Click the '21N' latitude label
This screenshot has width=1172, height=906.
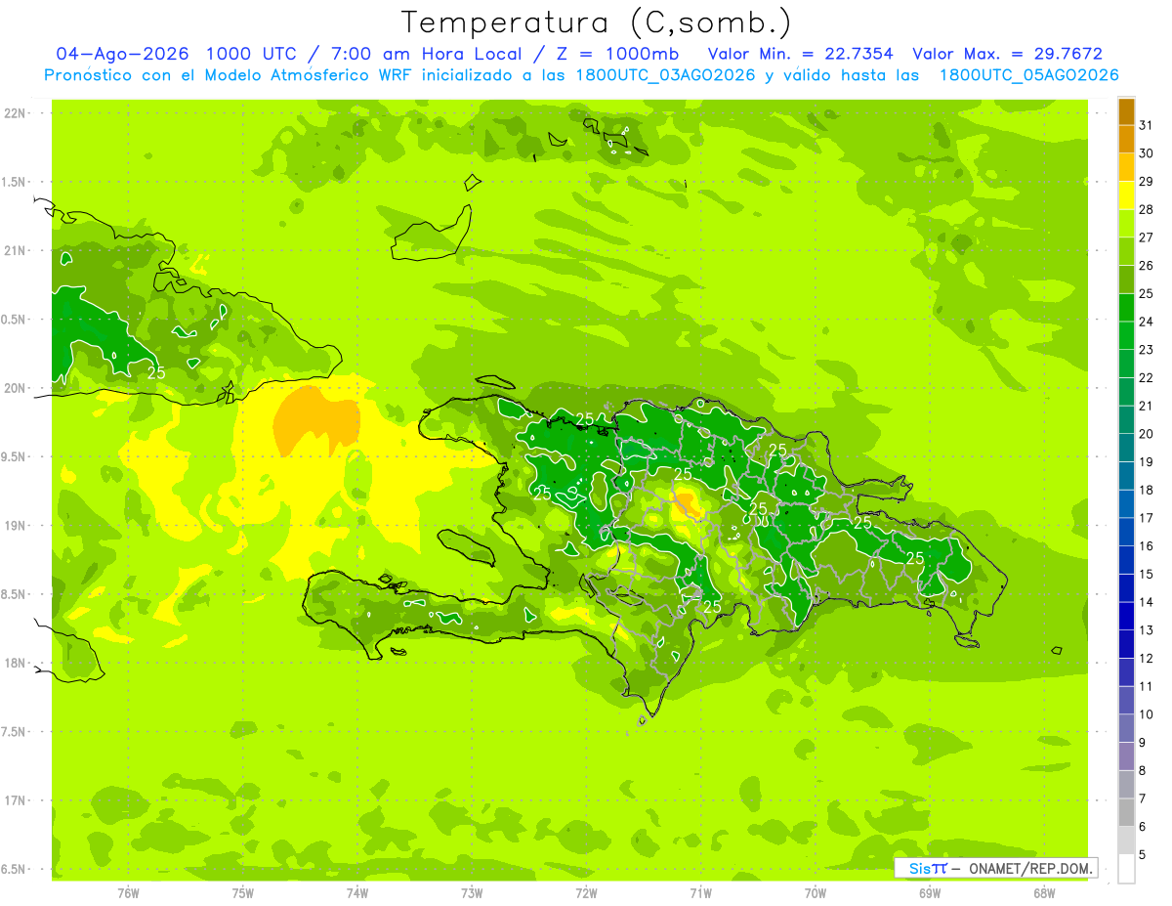coord(15,251)
